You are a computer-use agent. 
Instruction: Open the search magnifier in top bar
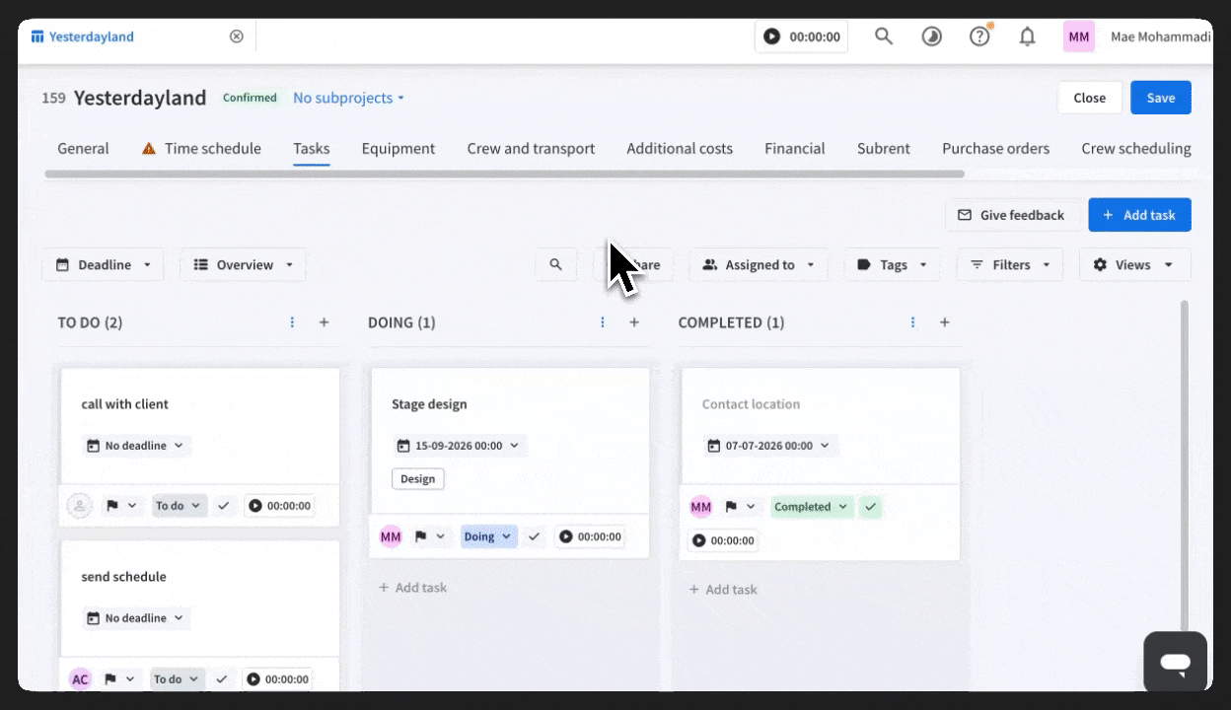tap(884, 36)
